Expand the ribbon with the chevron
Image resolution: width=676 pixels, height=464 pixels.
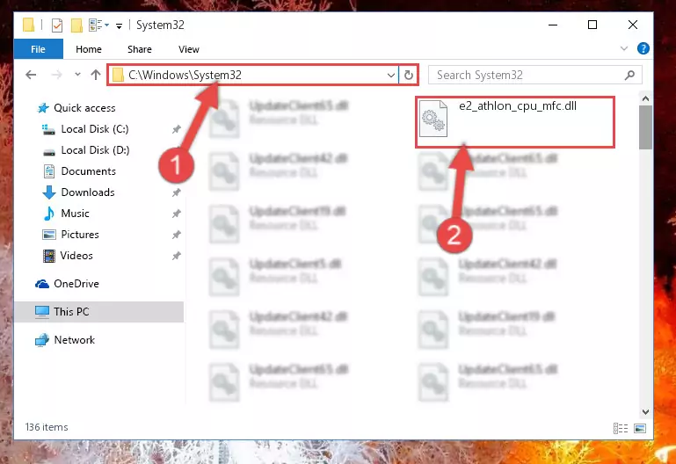tap(624, 48)
